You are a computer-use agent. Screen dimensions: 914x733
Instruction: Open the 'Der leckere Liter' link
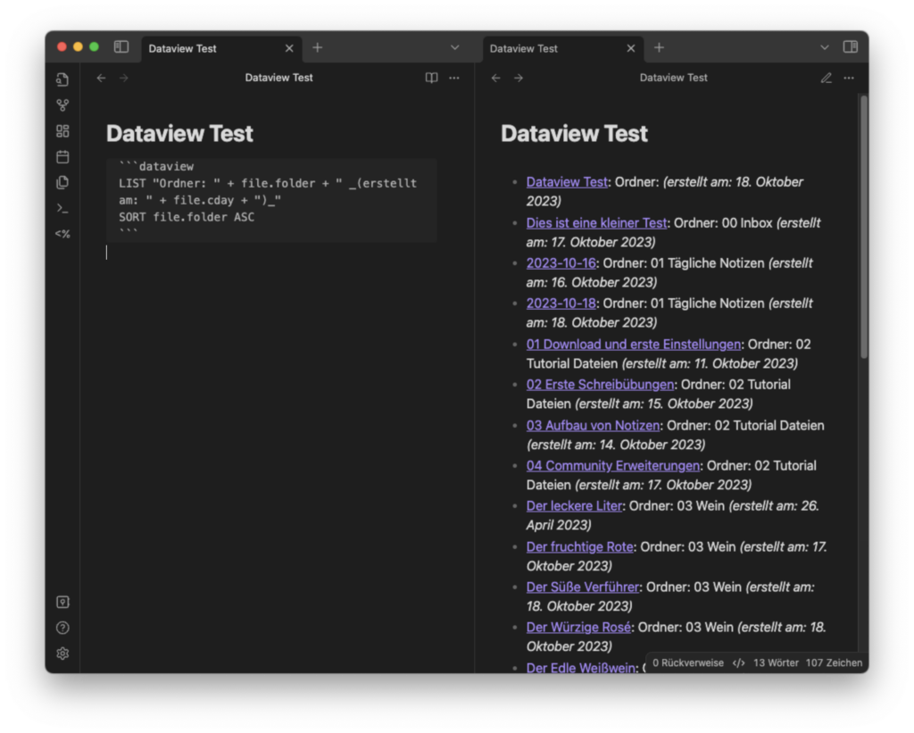(x=574, y=505)
